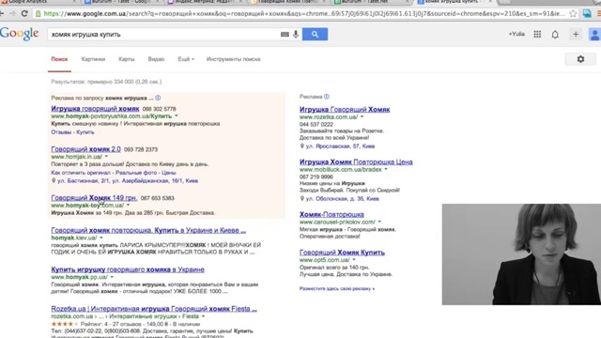Reload the page with refresh icon
Image resolution: width=601 pixels, height=338 pixels.
coord(24,13)
